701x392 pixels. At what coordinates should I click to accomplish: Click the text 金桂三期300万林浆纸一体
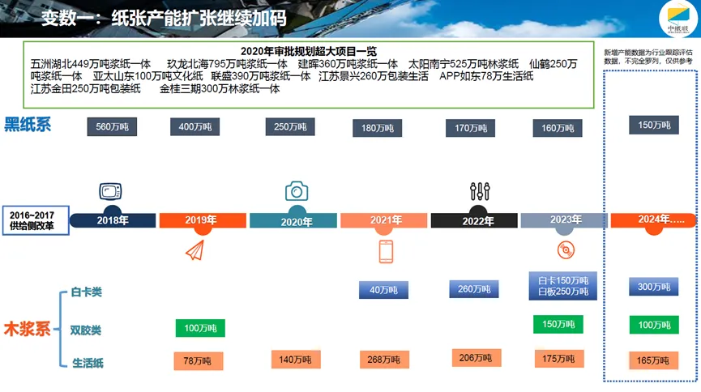click(220, 89)
